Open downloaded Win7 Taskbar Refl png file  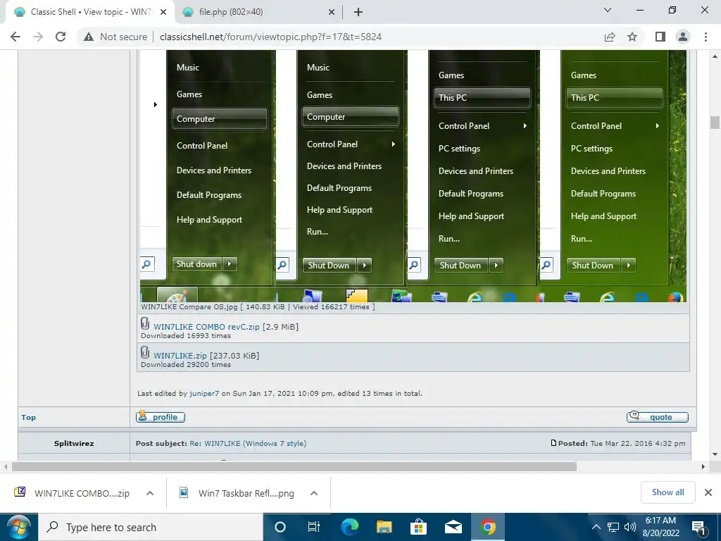click(237, 493)
